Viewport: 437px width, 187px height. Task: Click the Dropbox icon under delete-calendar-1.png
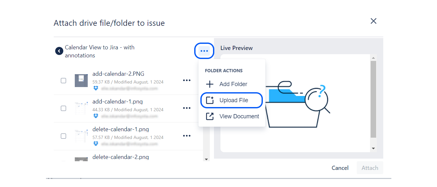click(95, 143)
